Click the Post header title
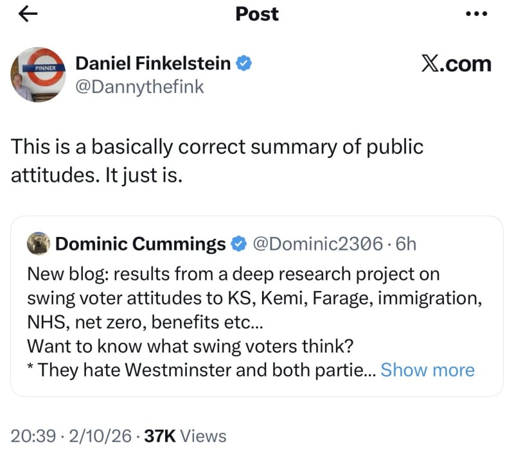Screen dimensions: 514x465 (257, 14)
